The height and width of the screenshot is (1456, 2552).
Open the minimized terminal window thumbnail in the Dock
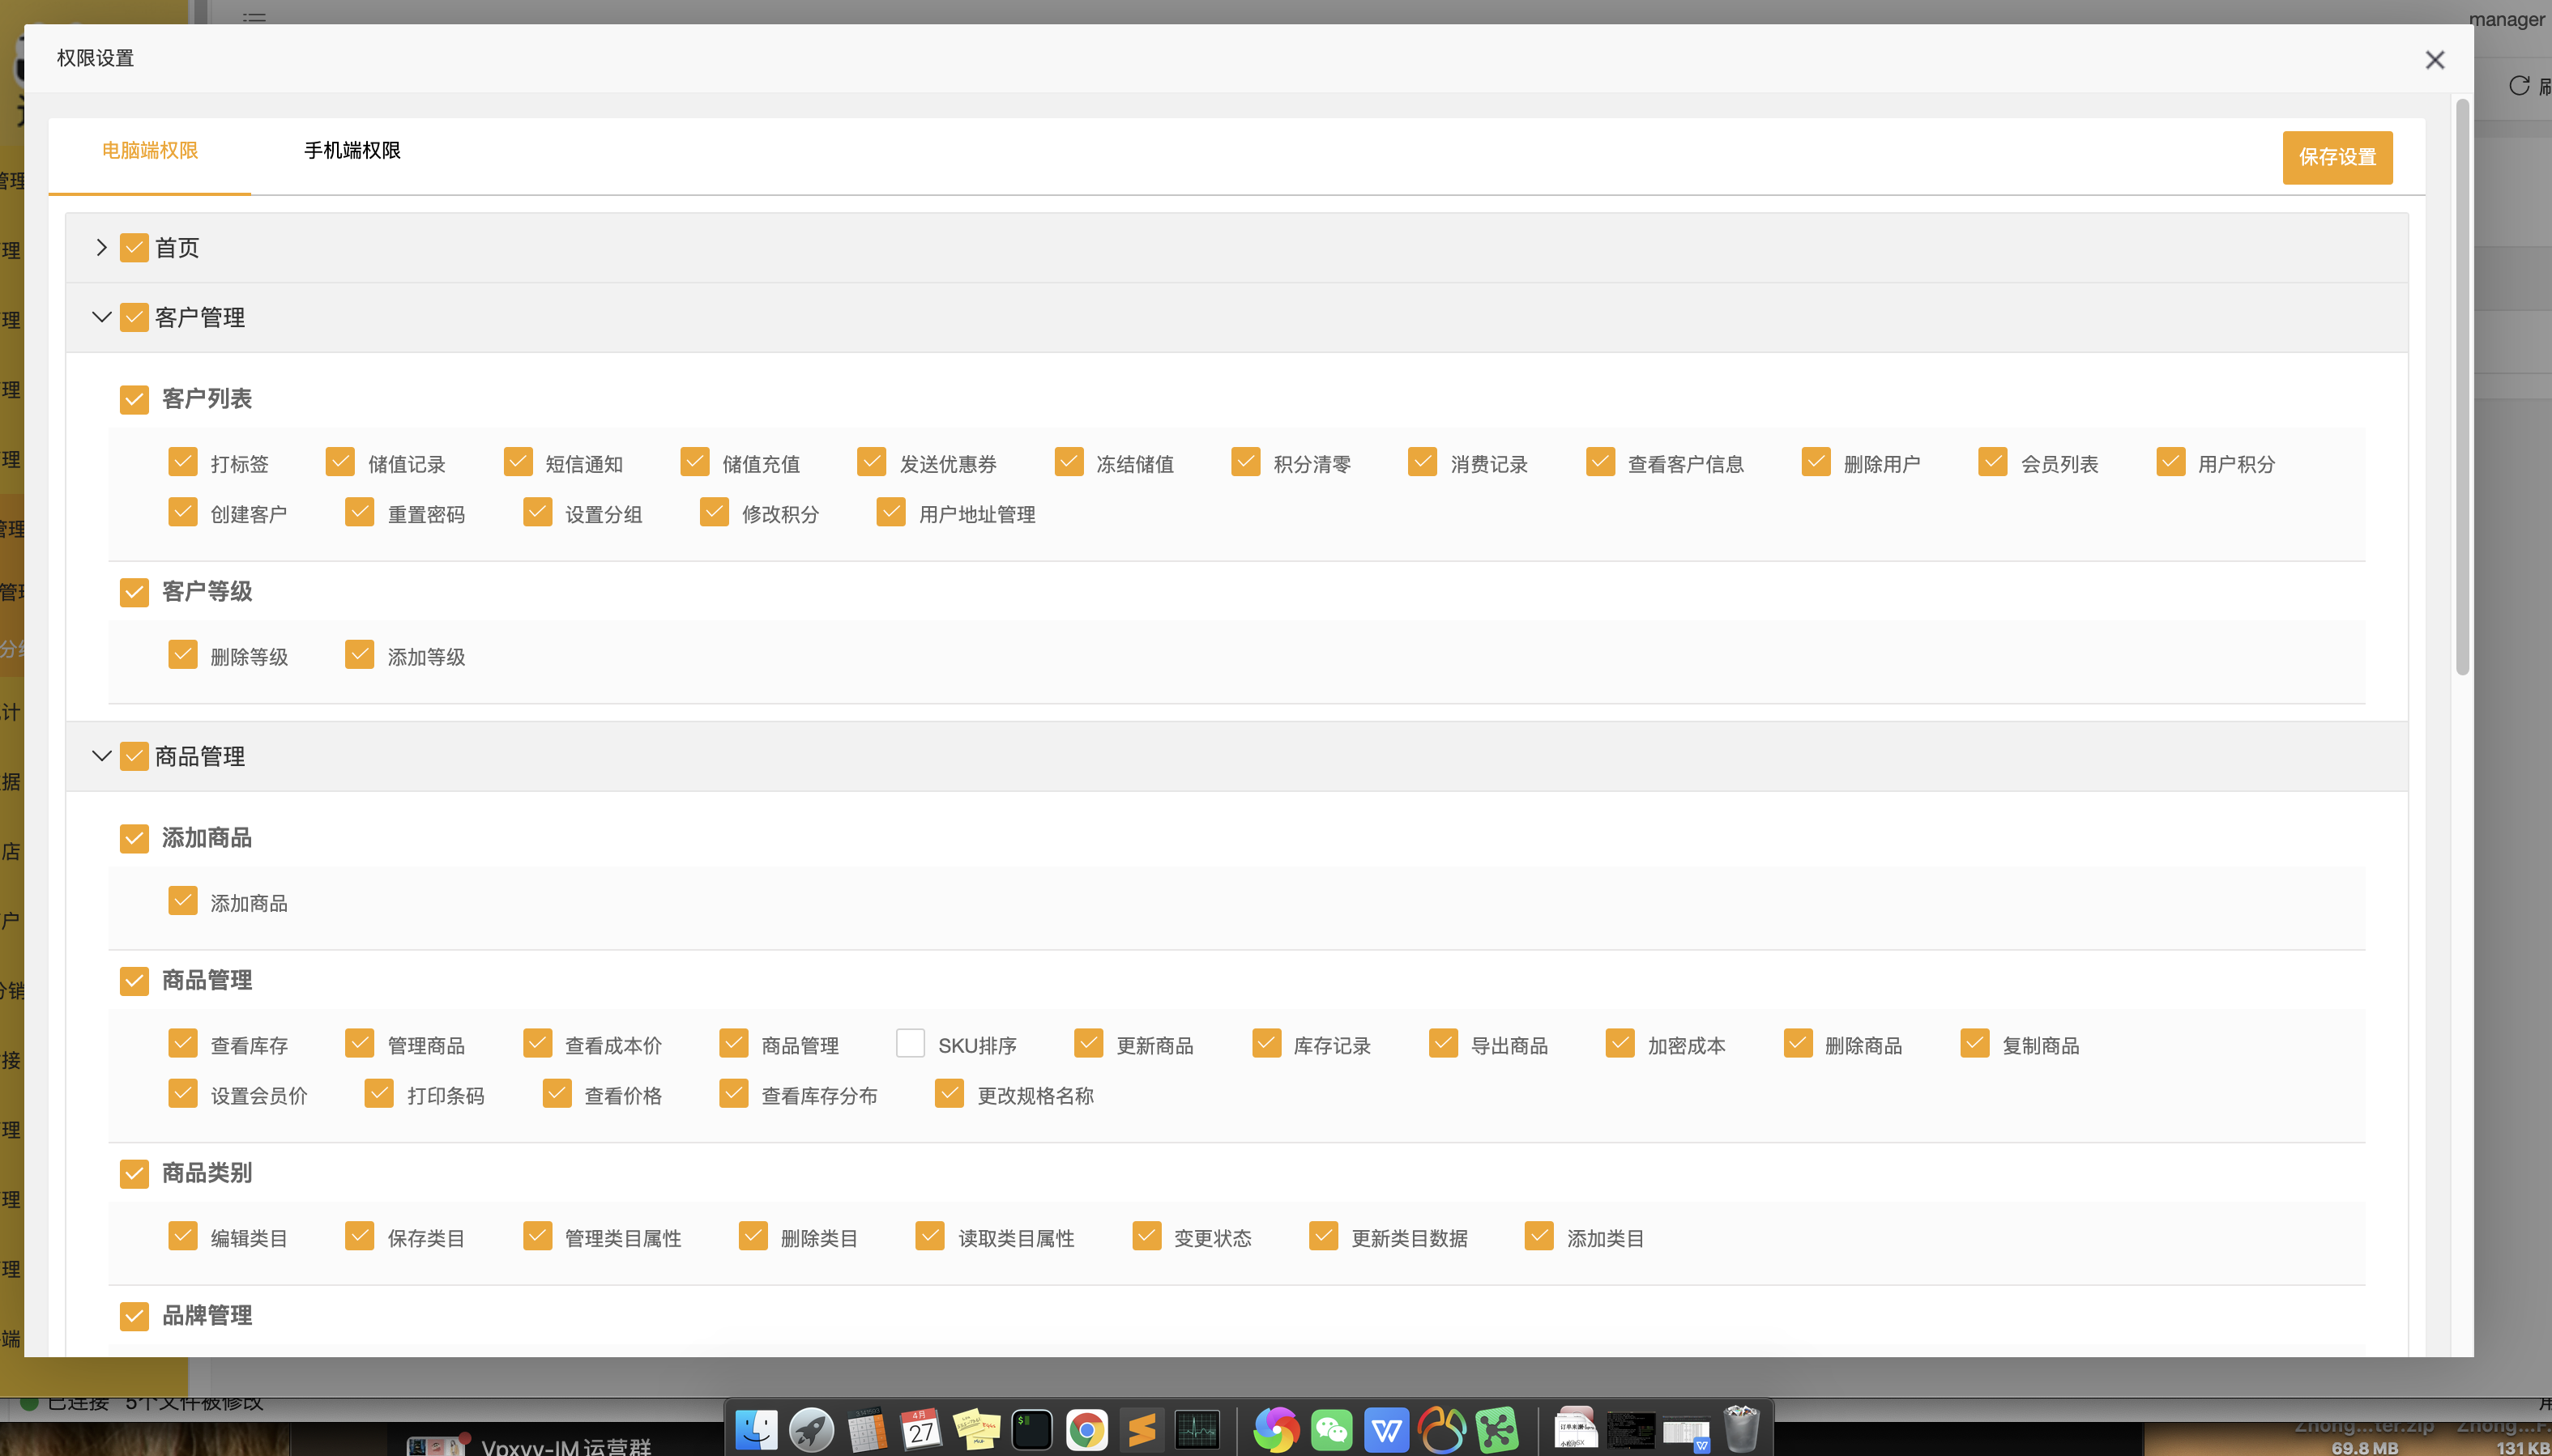click(1631, 1430)
